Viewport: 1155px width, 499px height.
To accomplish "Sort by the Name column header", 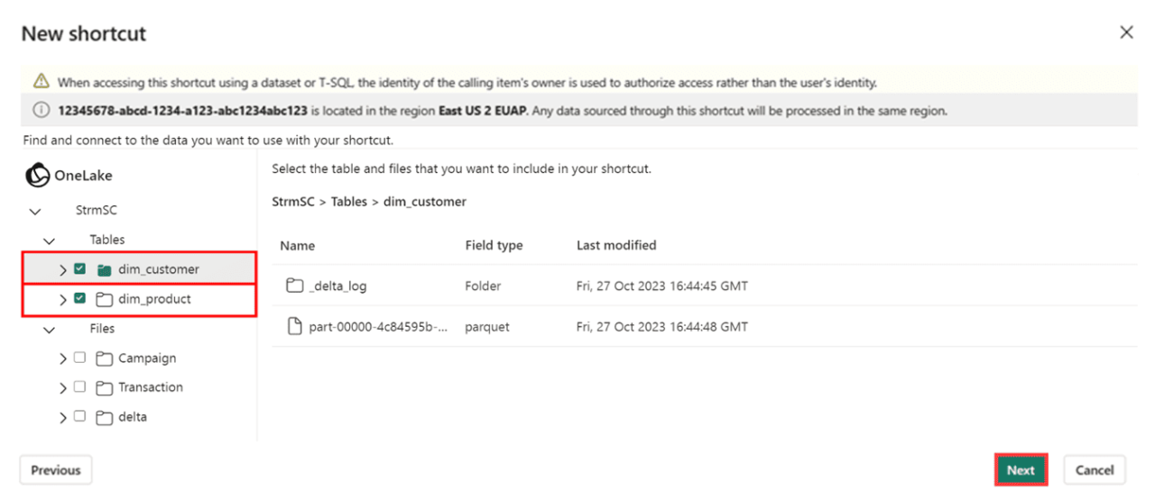I will click(x=298, y=245).
